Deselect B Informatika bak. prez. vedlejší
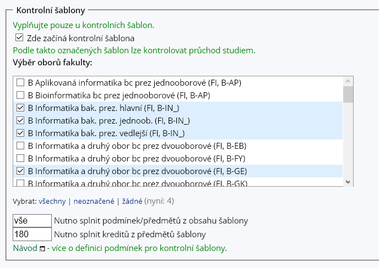 (x=20, y=133)
